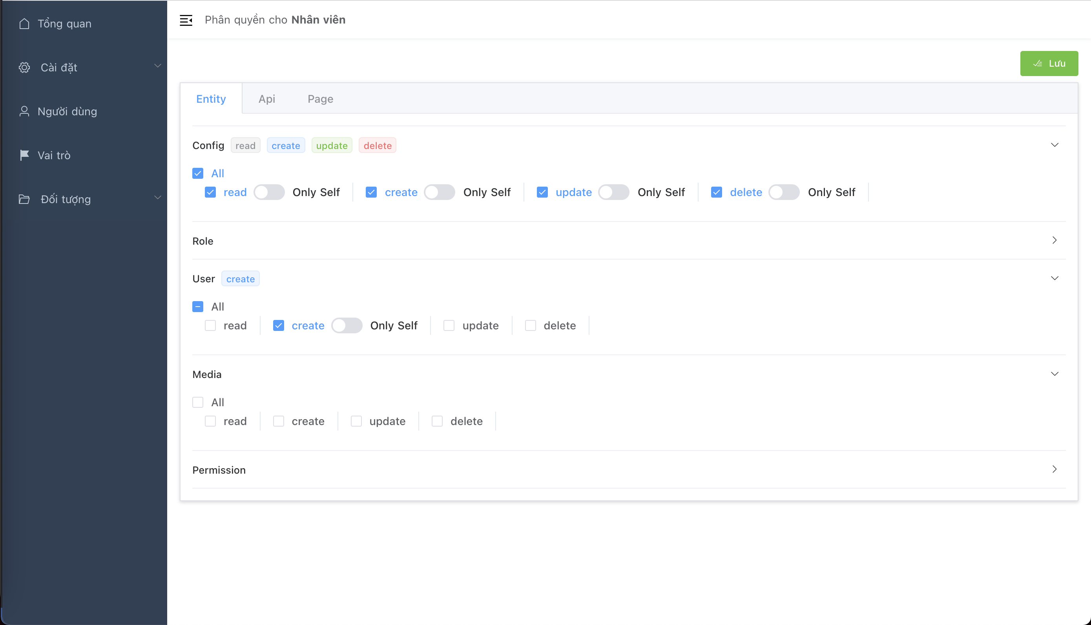The width and height of the screenshot is (1091, 625).
Task: Check the Media All checkbox
Action: click(x=197, y=402)
